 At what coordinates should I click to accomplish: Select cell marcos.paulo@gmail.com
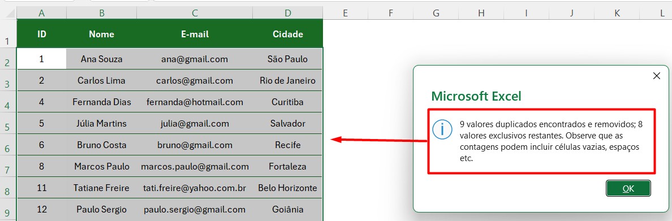point(195,166)
